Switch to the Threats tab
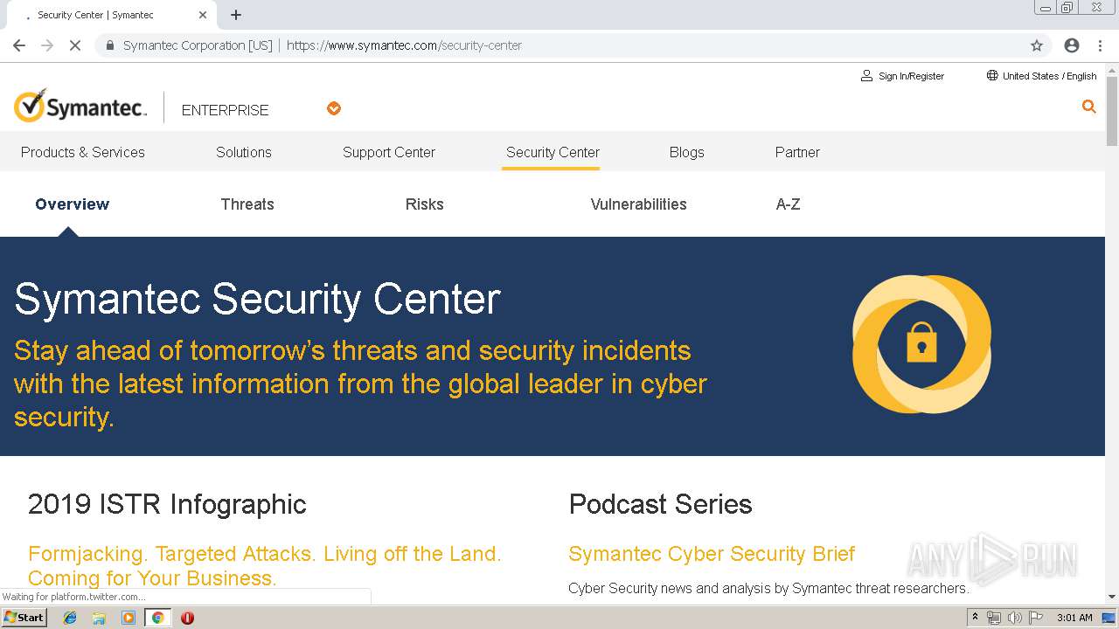This screenshot has height=629, width=1119. pos(247,204)
